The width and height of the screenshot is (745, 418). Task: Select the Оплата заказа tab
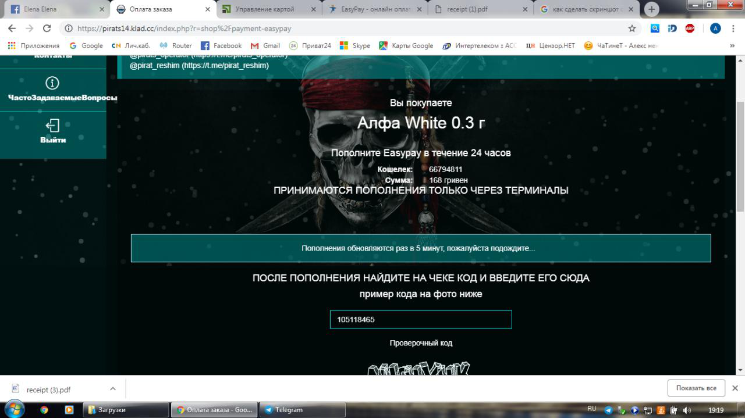click(x=163, y=9)
